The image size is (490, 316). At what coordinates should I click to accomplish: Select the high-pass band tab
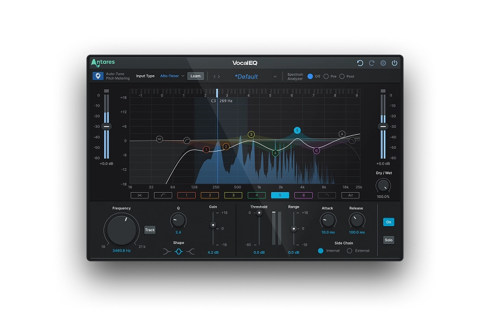163,195
